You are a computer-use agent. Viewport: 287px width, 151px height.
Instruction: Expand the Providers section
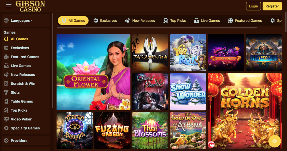[26, 140]
